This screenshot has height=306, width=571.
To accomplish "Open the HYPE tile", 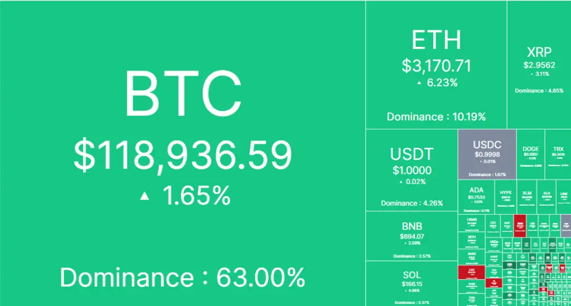I will pos(506,196).
